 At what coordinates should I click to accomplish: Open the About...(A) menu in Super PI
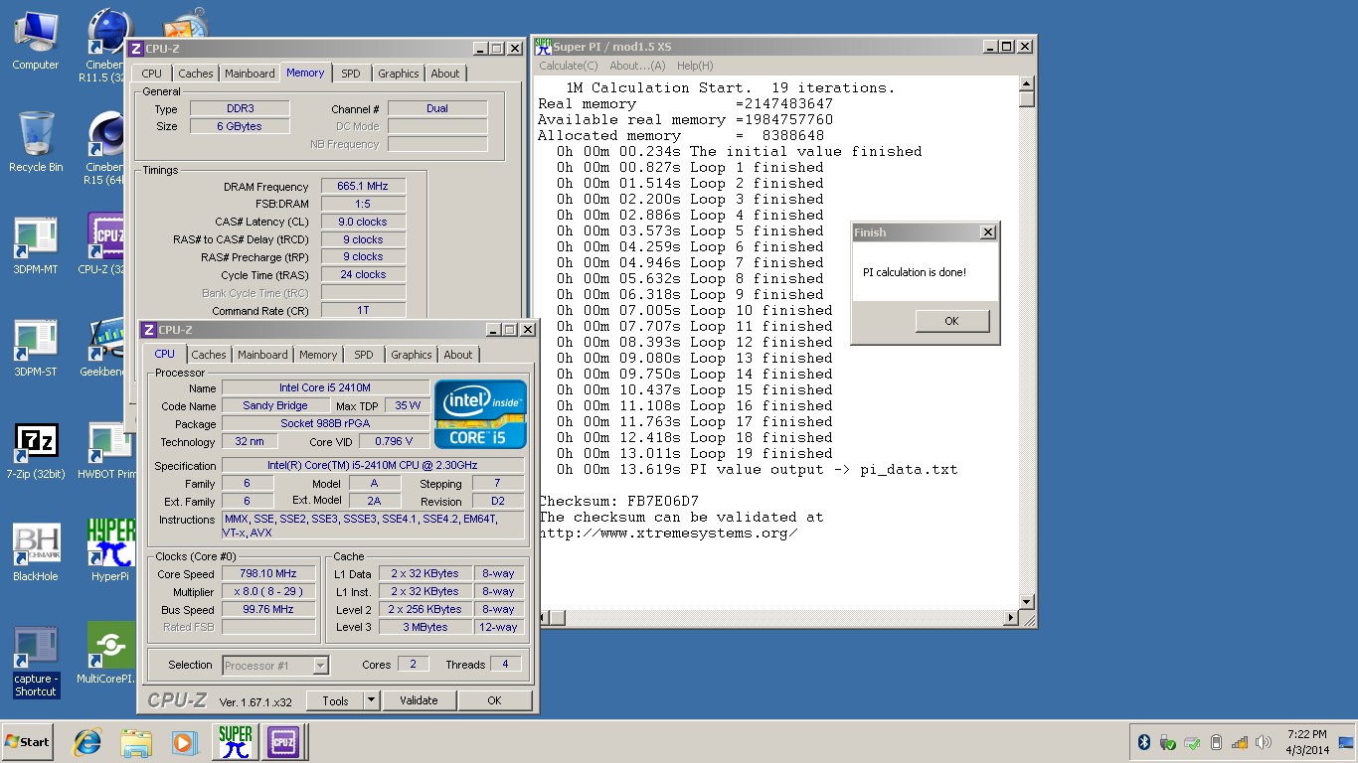click(637, 66)
